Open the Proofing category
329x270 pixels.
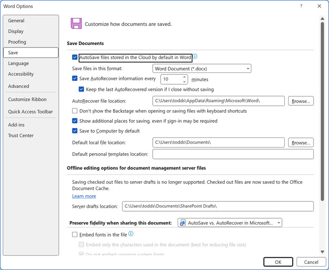[x=31, y=42]
